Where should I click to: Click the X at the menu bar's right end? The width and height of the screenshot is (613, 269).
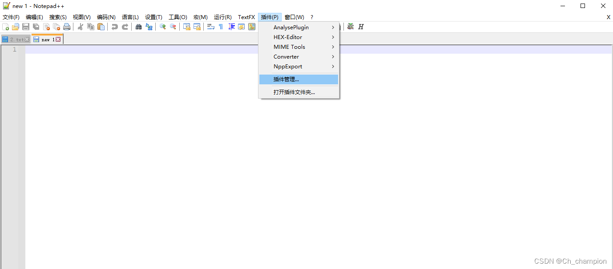(609, 17)
